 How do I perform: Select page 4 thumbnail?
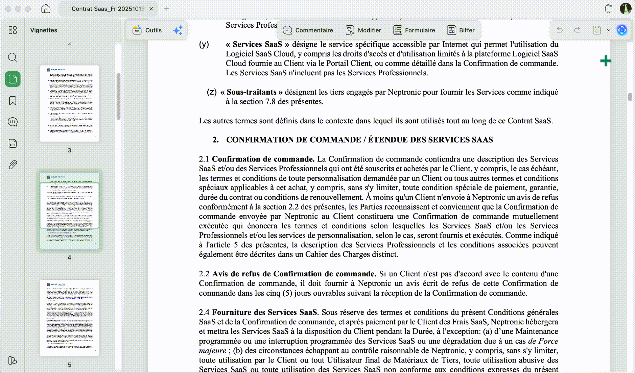69,210
